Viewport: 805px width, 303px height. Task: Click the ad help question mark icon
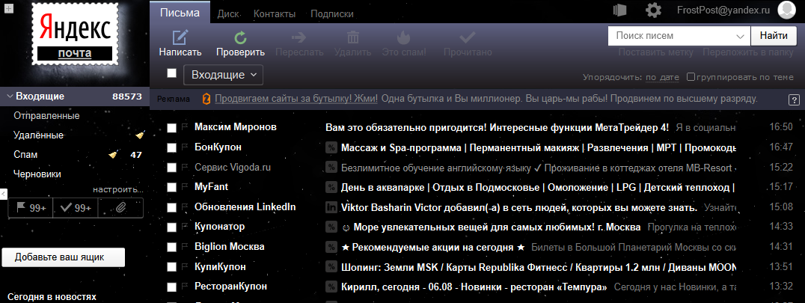point(794,100)
